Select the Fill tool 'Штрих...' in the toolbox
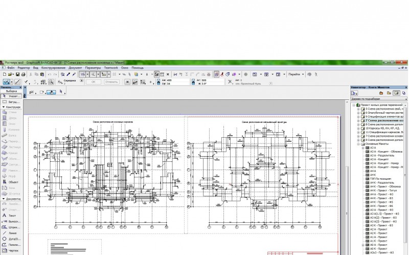 tap(11, 227)
